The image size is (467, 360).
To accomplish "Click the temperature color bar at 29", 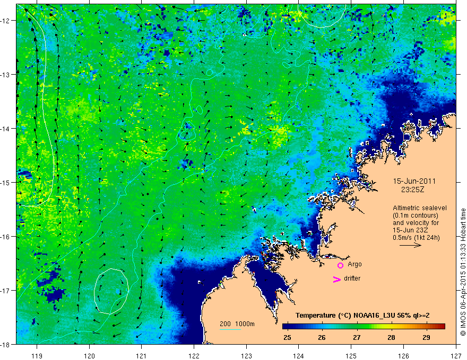I will click(427, 327).
